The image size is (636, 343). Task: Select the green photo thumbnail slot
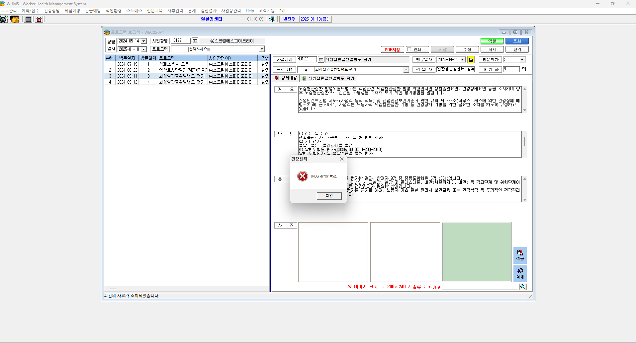tap(477, 252)
